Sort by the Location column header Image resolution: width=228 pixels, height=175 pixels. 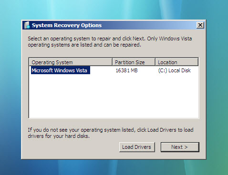pyautogui.click(x=176, y=62)
